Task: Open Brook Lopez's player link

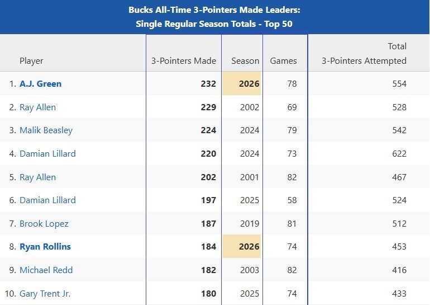Action: pyautogui.click(x=44, y=224)
